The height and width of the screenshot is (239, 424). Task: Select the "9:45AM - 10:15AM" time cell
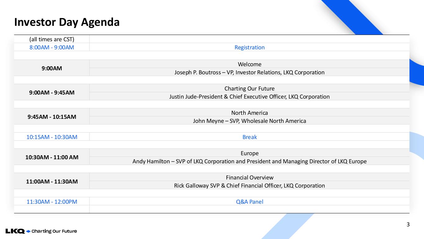pos(52,117)
